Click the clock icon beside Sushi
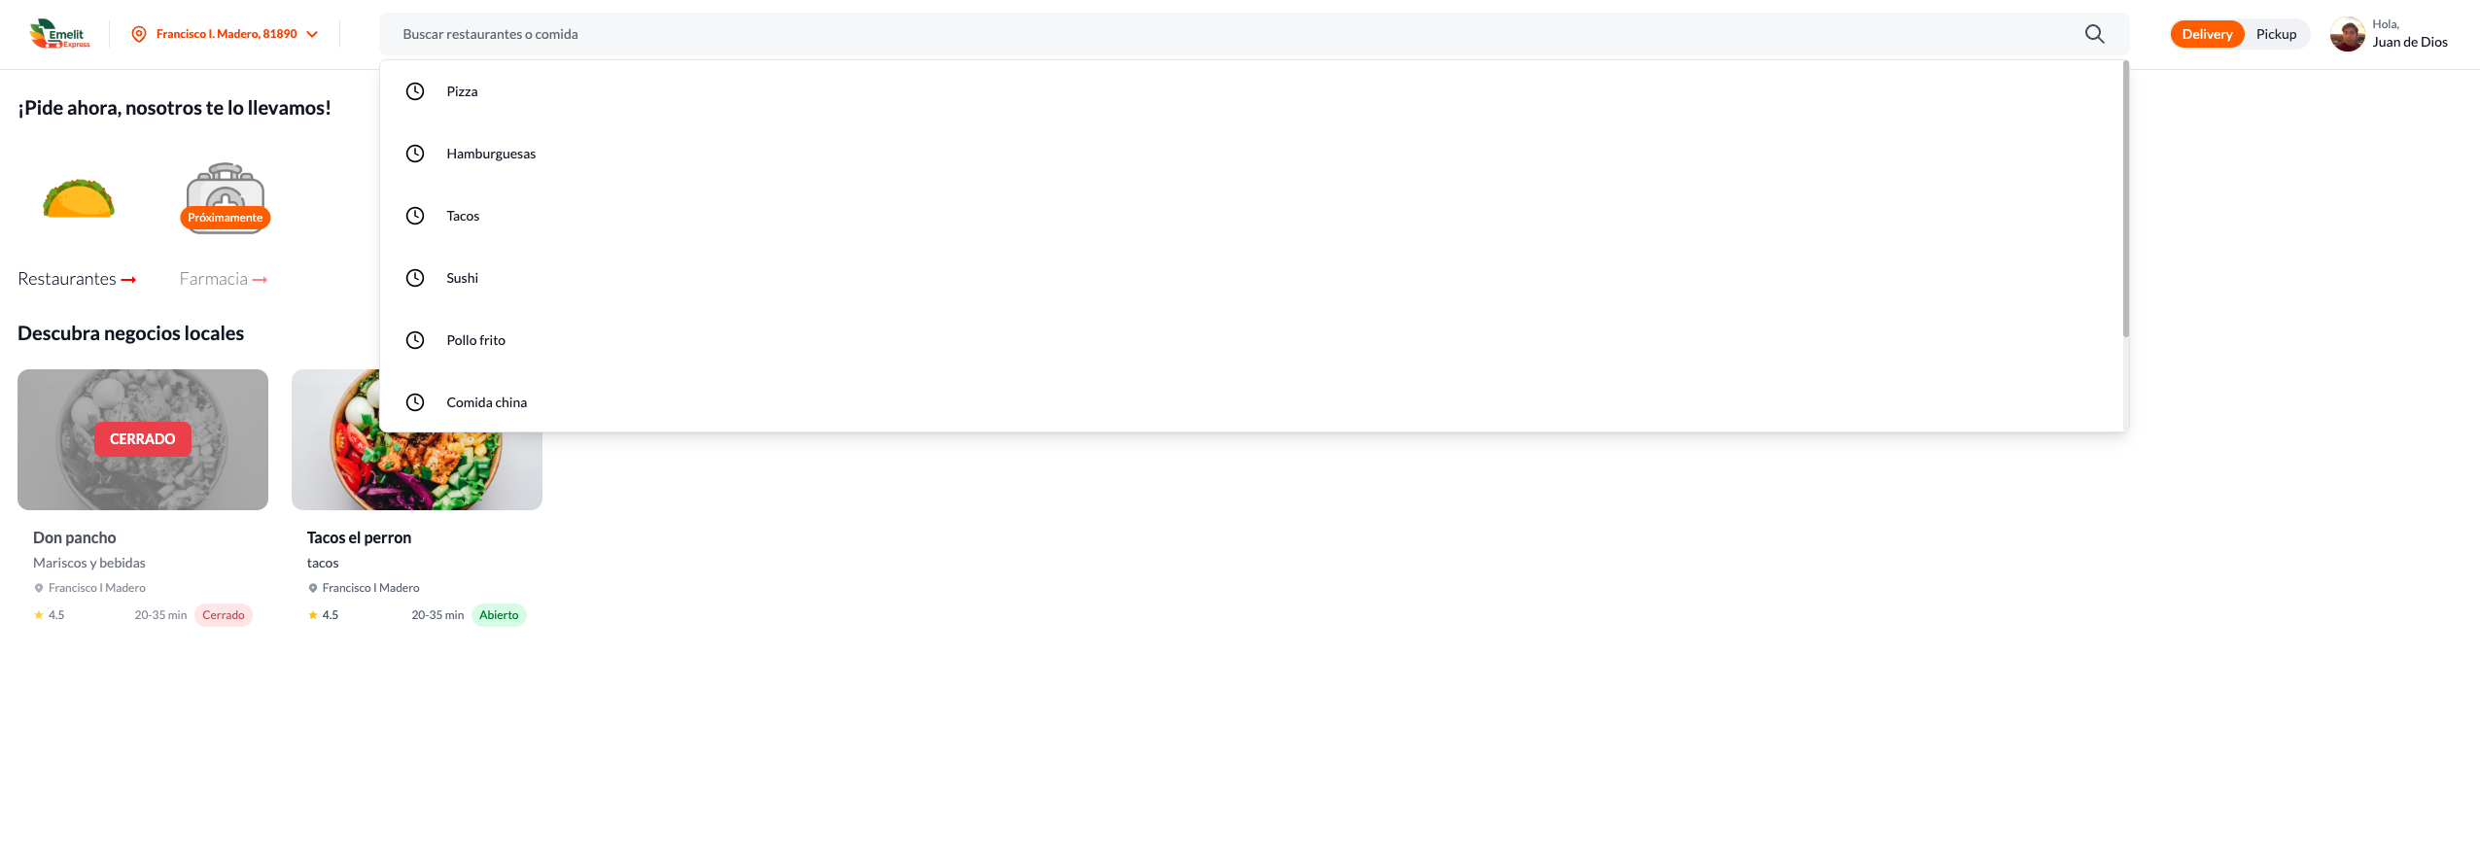 [x=415, y=278]
